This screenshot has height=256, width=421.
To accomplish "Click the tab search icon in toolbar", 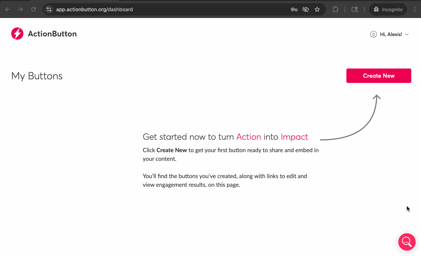I will pyautogui.click(x=355, y=9).
